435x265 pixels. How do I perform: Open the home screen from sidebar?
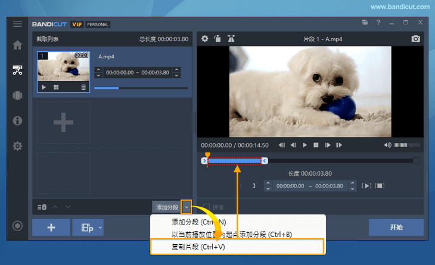coord(17,45)
